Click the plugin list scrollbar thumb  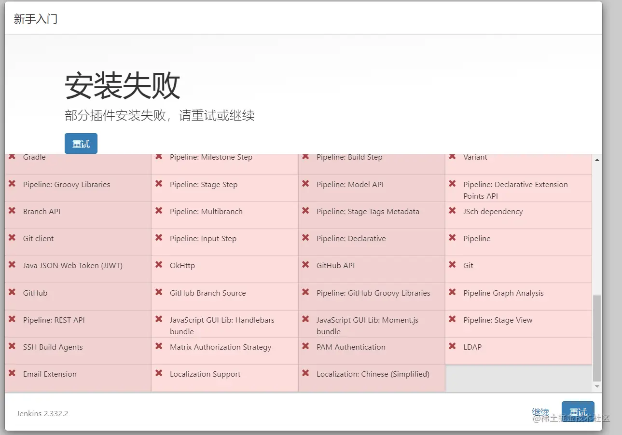[597, 338]
